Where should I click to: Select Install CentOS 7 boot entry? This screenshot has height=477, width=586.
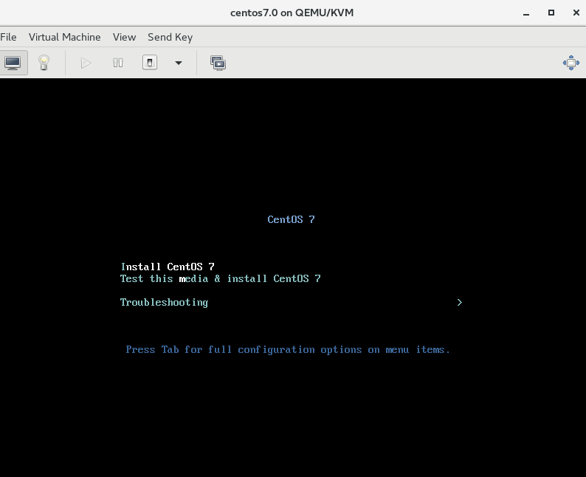[168, 267]
